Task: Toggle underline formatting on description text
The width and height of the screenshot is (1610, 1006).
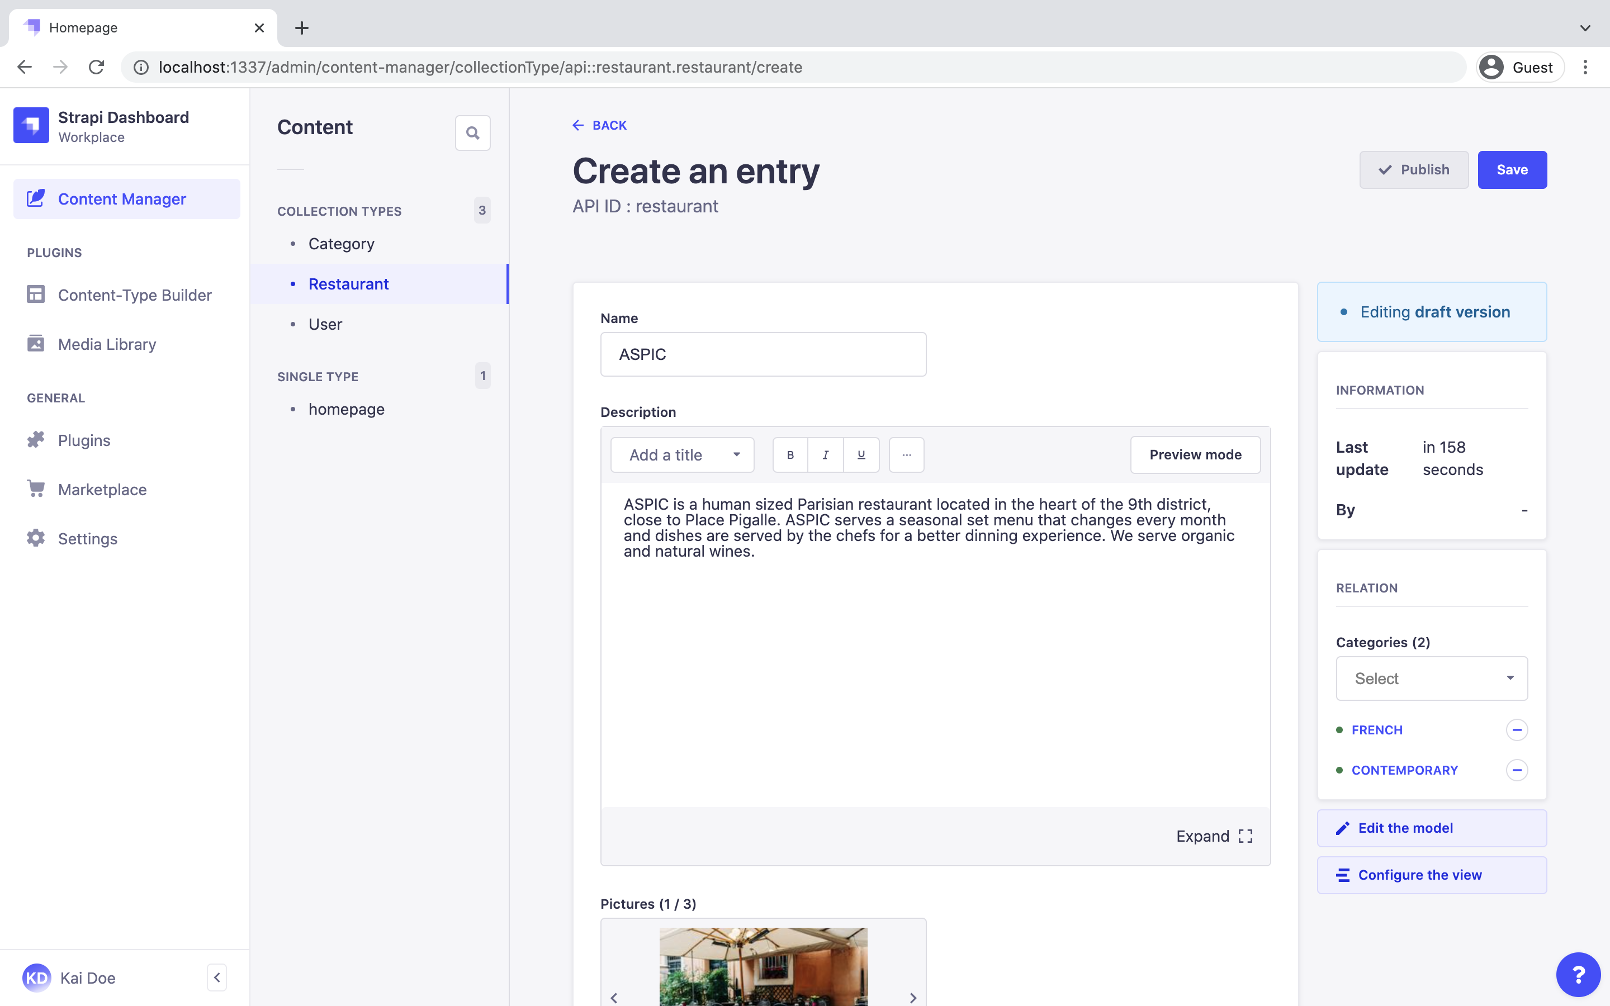Action: 861,454
